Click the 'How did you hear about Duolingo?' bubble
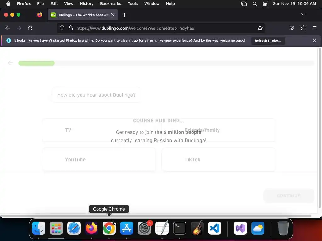 click(96, 95)
